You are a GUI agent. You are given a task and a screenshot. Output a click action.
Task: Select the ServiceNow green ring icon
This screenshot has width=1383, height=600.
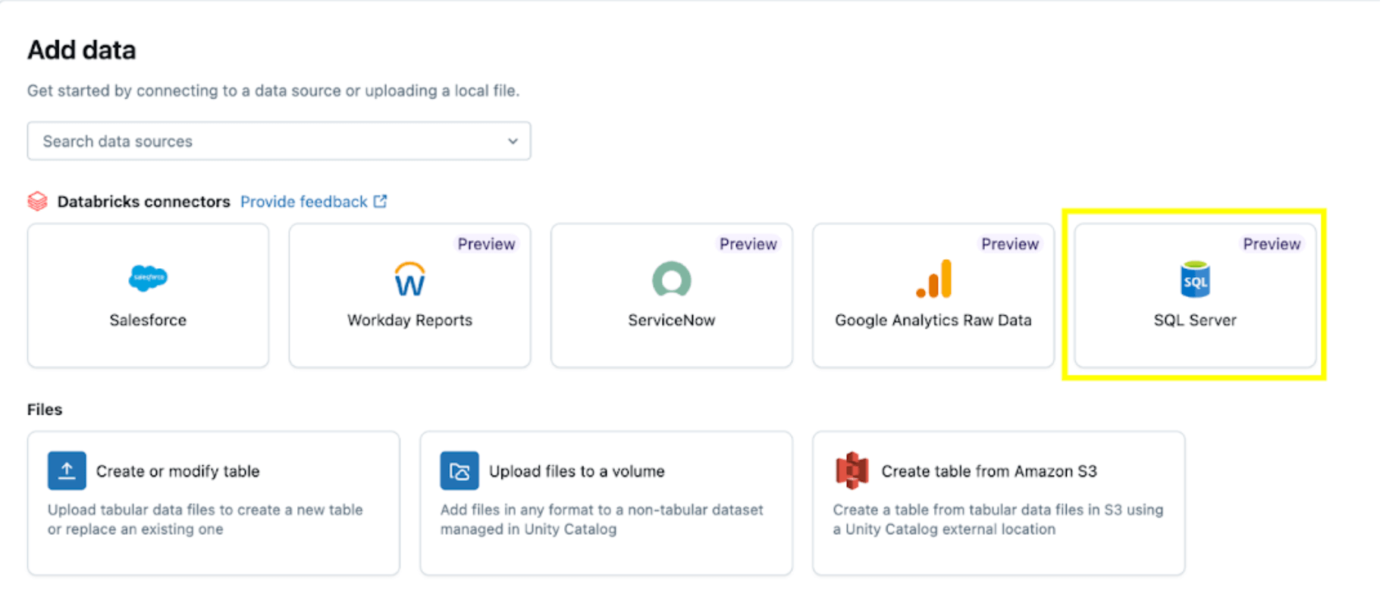[671, 280]
